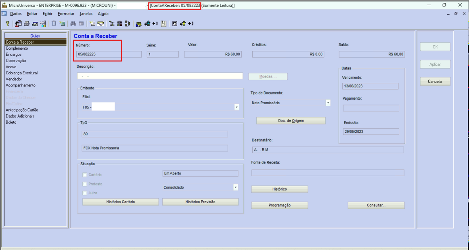Click the binoculars search icon
The image size is (469, 250).
[73, 23]
